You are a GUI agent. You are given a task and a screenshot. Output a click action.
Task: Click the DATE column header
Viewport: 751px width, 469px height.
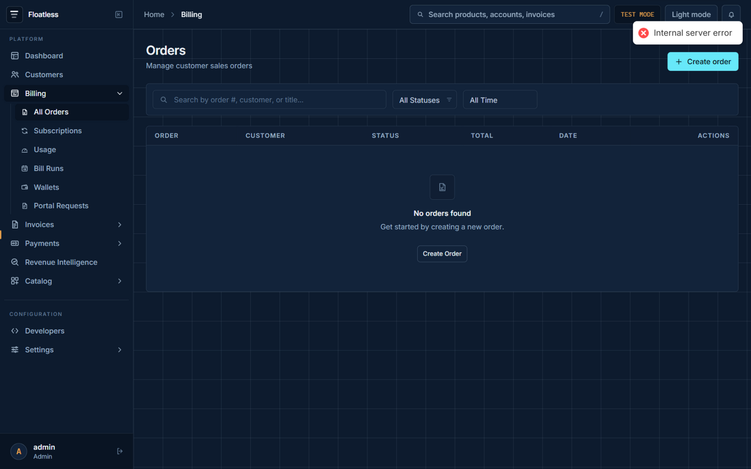tap(568, 135)
